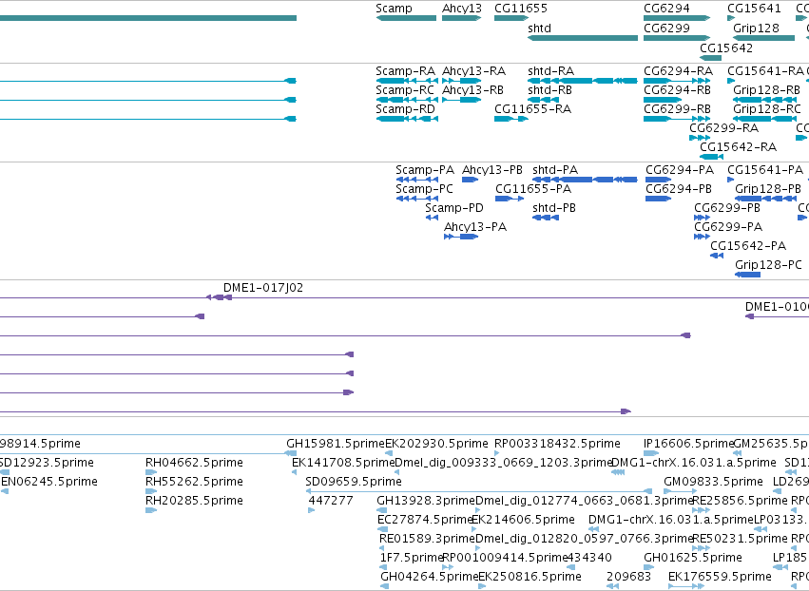Click the RH04662.5prime EST
This screenshot has width=809, height=591.
click(x=151, y=472)
